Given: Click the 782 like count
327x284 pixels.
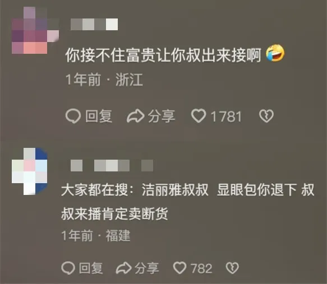Looking at the screenshot, I should point(201,268).
